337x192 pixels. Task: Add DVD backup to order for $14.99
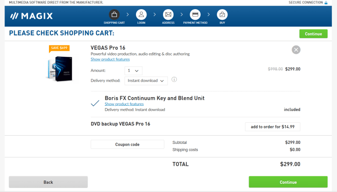click(x=272, y=126)
